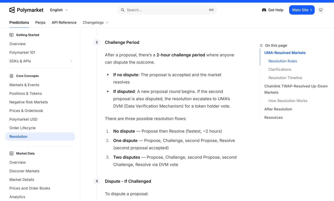Click the On this page list icon

(261, 45)
